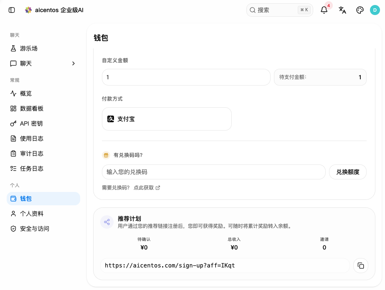Screen dimensions: 385x290
Task: Open 任务日志
Action: click(x=43, y=169)
